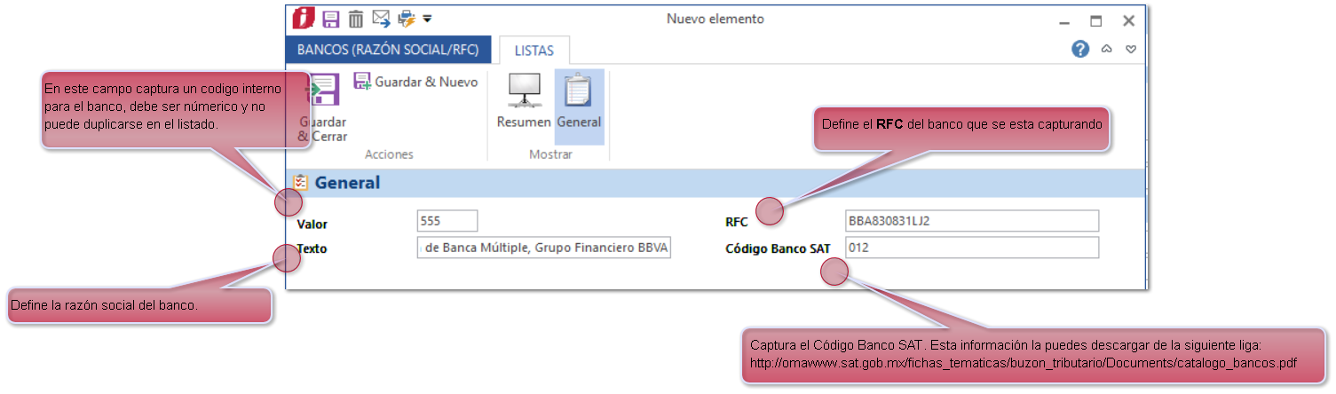Click the quick print icon

click(x=407, y=19)
